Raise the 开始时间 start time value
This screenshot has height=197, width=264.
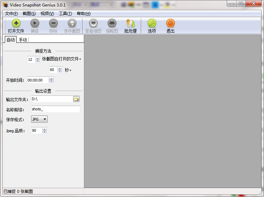click(x=51, y=79)
